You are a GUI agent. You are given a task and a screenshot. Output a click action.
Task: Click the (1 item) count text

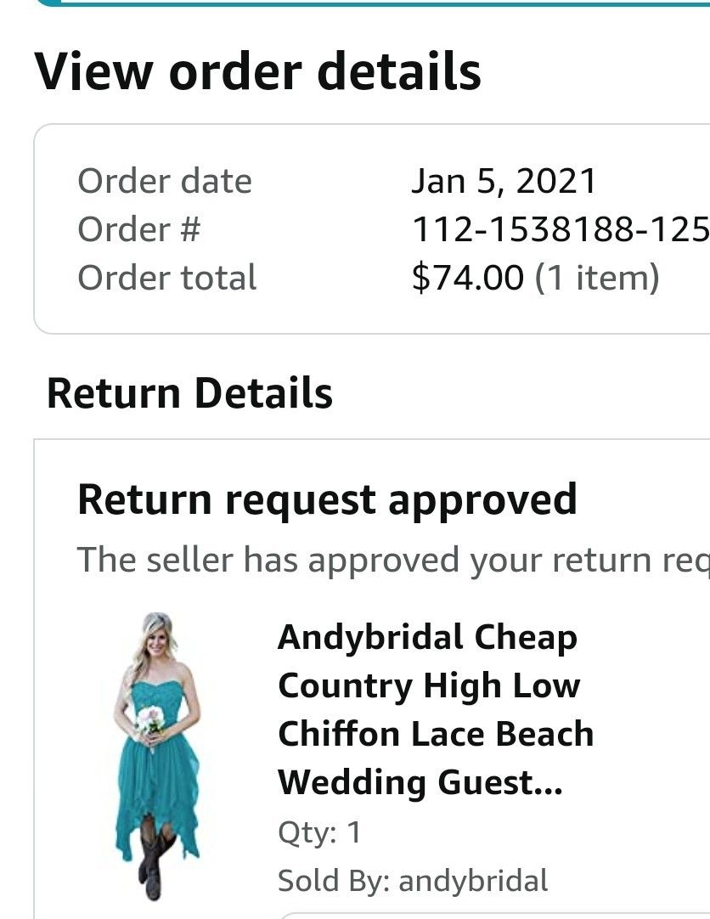click(x=596, y=278)
